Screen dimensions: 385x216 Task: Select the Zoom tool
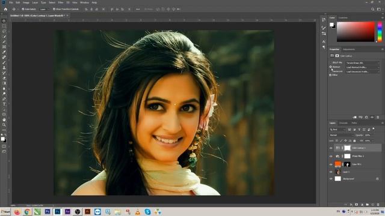pyautogui.click(x=4, y=125)
